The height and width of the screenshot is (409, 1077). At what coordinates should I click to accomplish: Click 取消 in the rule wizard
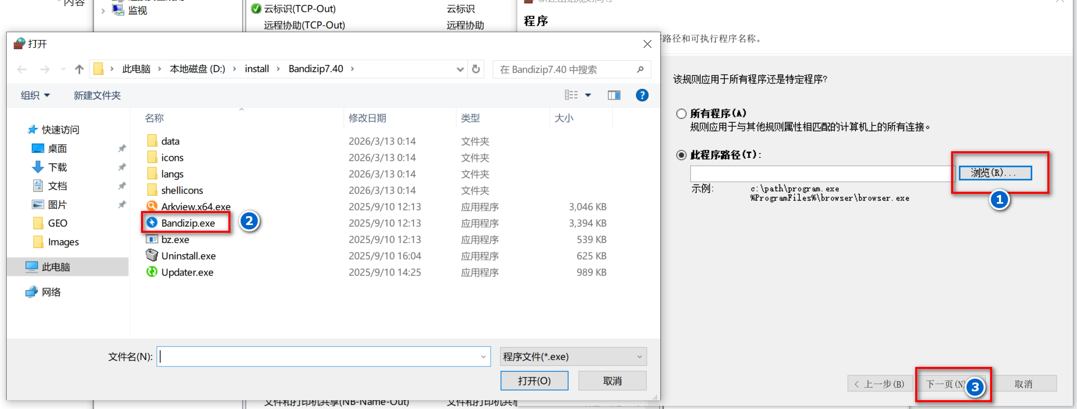[x=1023, y=384]
